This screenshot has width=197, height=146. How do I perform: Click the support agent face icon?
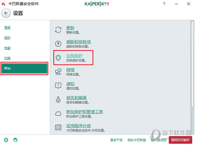coord(15,140)
